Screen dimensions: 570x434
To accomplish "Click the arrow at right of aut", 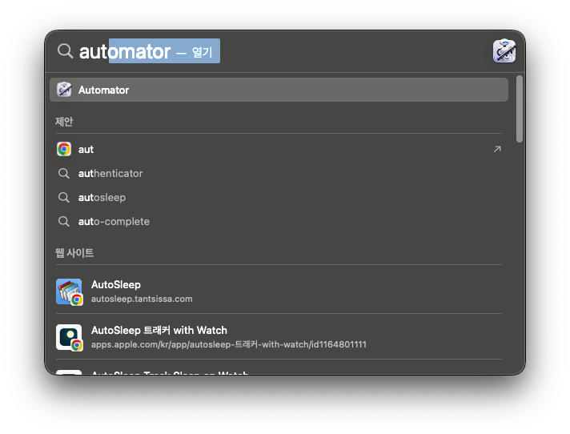I will [x=497, y=150].
